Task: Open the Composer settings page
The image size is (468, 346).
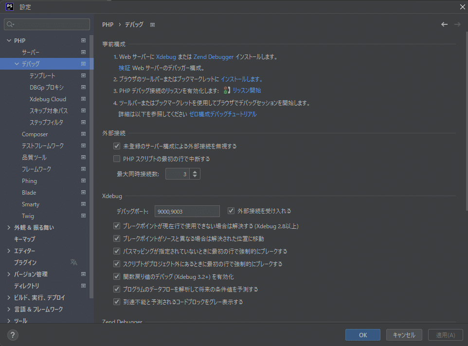Action: [x=35, y=134]
